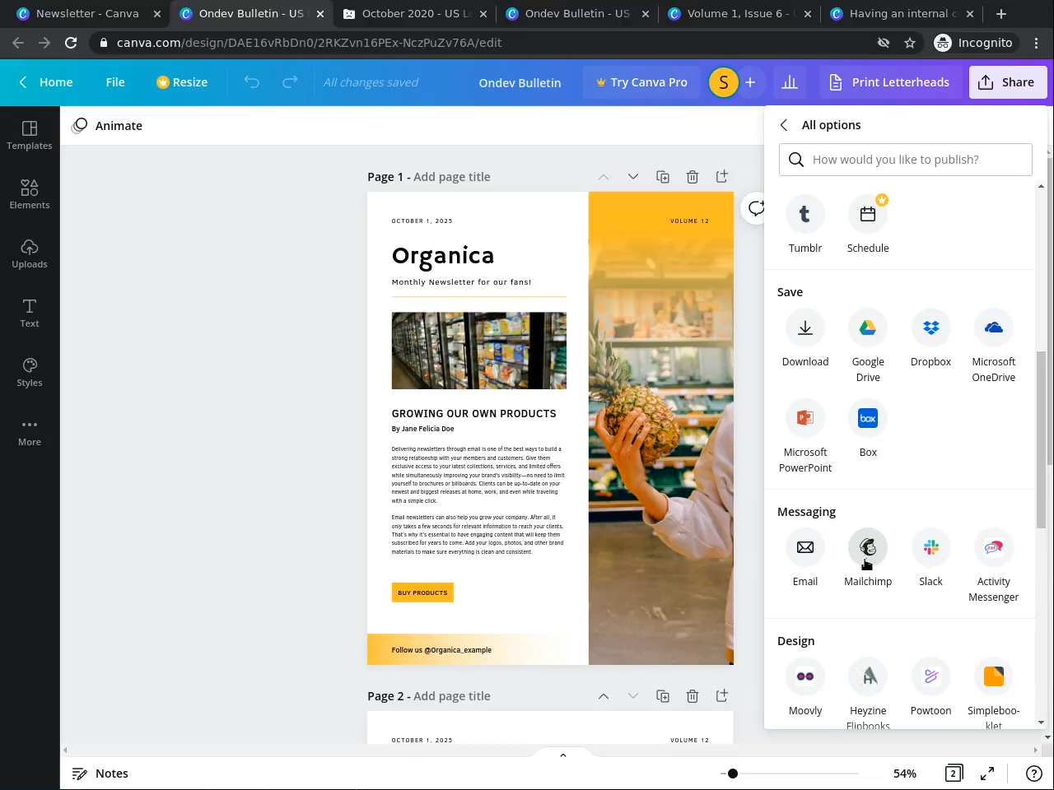The image size is (1054, 790).
Task: Open the Chrome three-dot menu
Action: pos(1037,43)
